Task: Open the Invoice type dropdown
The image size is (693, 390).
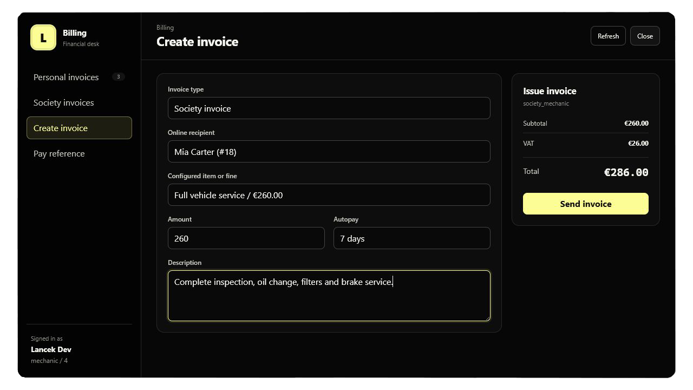Action: [329, 108]
